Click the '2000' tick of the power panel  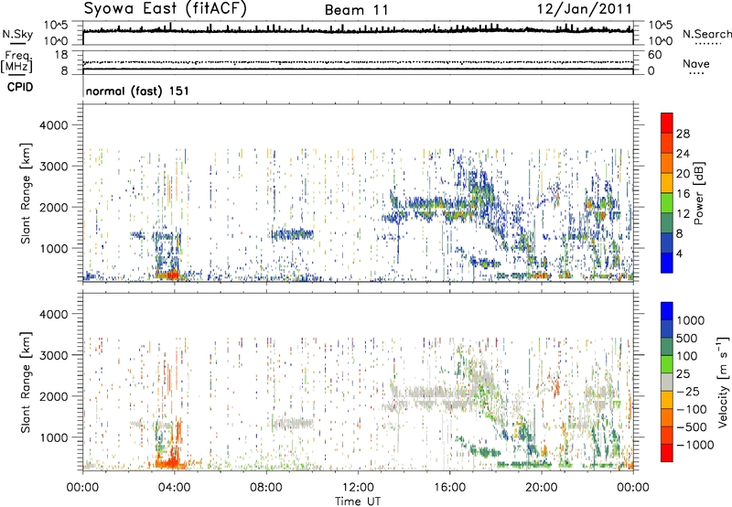[53, 207]
